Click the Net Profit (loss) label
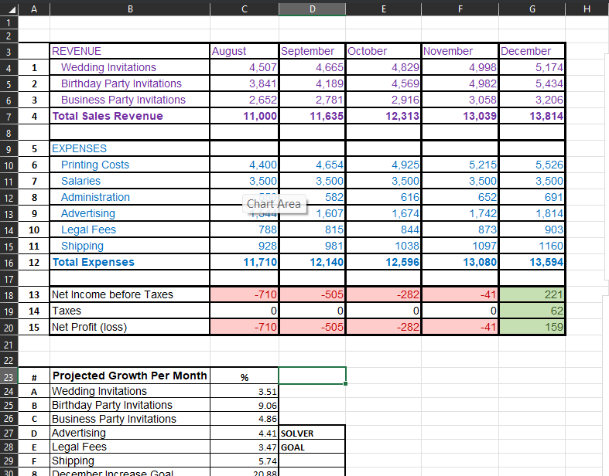Image resolution: width=609 pixels, height=476 pixels. coord(130,328)
